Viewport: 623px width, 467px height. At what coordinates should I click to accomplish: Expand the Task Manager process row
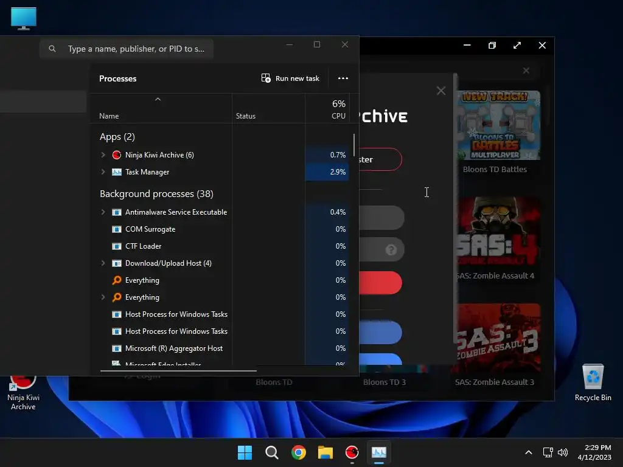click(103, 172)
